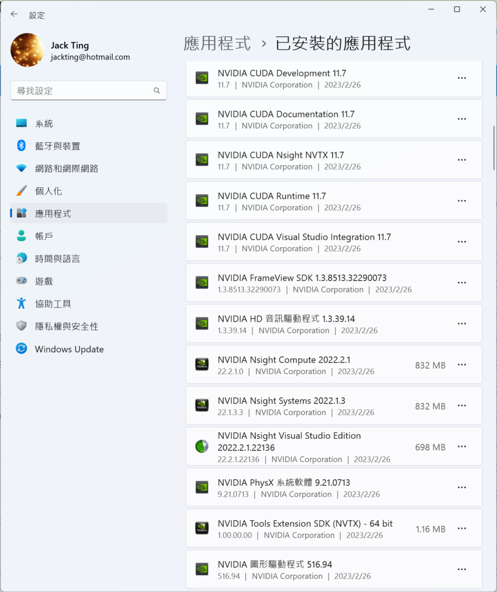Open more options for NVIDIA Nsight Systems 2022.1.3

point(462,405)
